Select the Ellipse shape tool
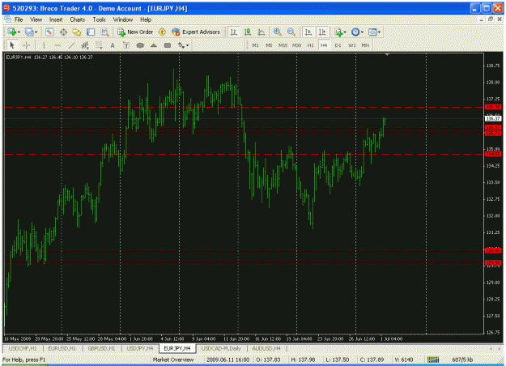This screenshot has width=506, height=366. tap(140, 45)
